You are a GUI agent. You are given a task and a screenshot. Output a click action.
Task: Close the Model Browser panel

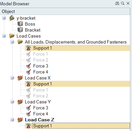click(x=128, y=3)
